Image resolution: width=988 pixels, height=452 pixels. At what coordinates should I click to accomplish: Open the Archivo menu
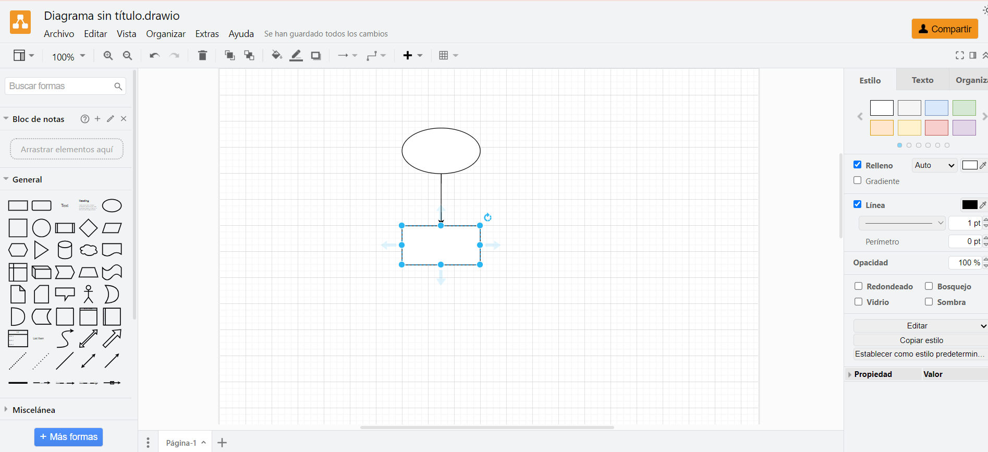pos(59,34)
